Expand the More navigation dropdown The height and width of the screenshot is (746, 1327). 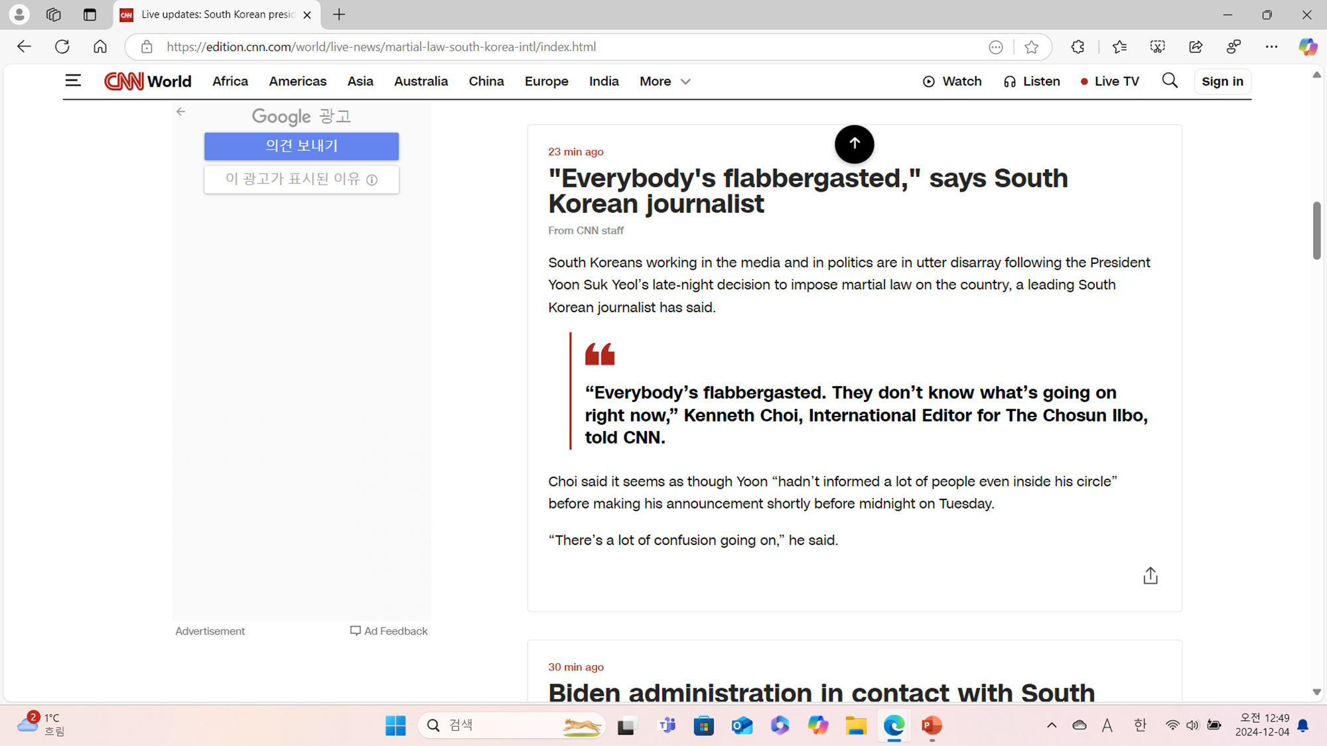tap(665, 82)
